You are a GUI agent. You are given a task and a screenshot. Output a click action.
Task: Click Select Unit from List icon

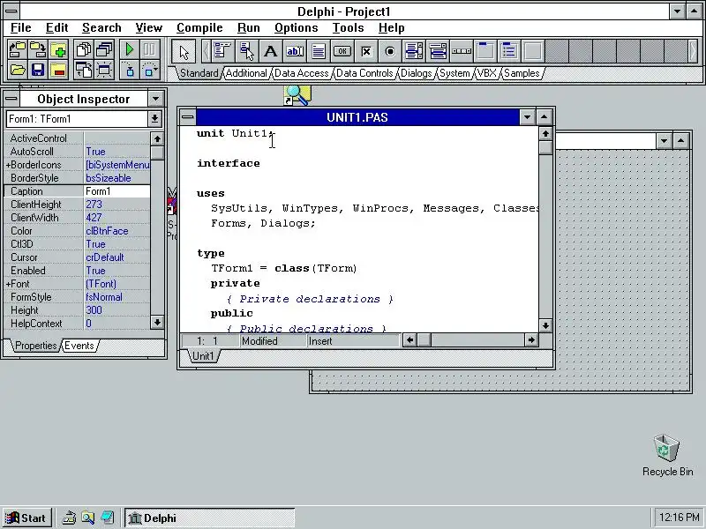point(84,50)
